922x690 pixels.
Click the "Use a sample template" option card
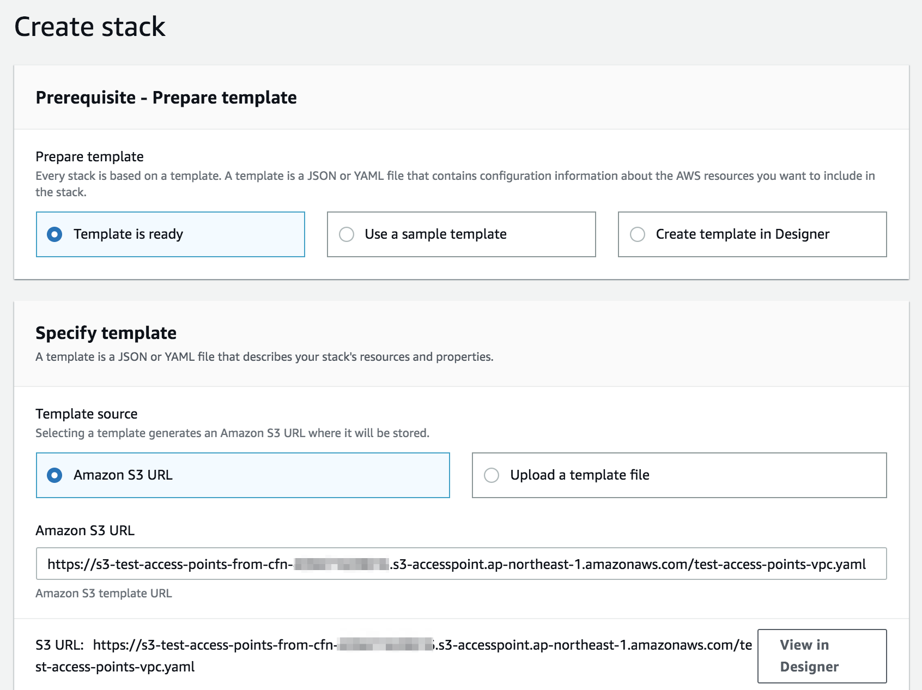tap(461, 234)
